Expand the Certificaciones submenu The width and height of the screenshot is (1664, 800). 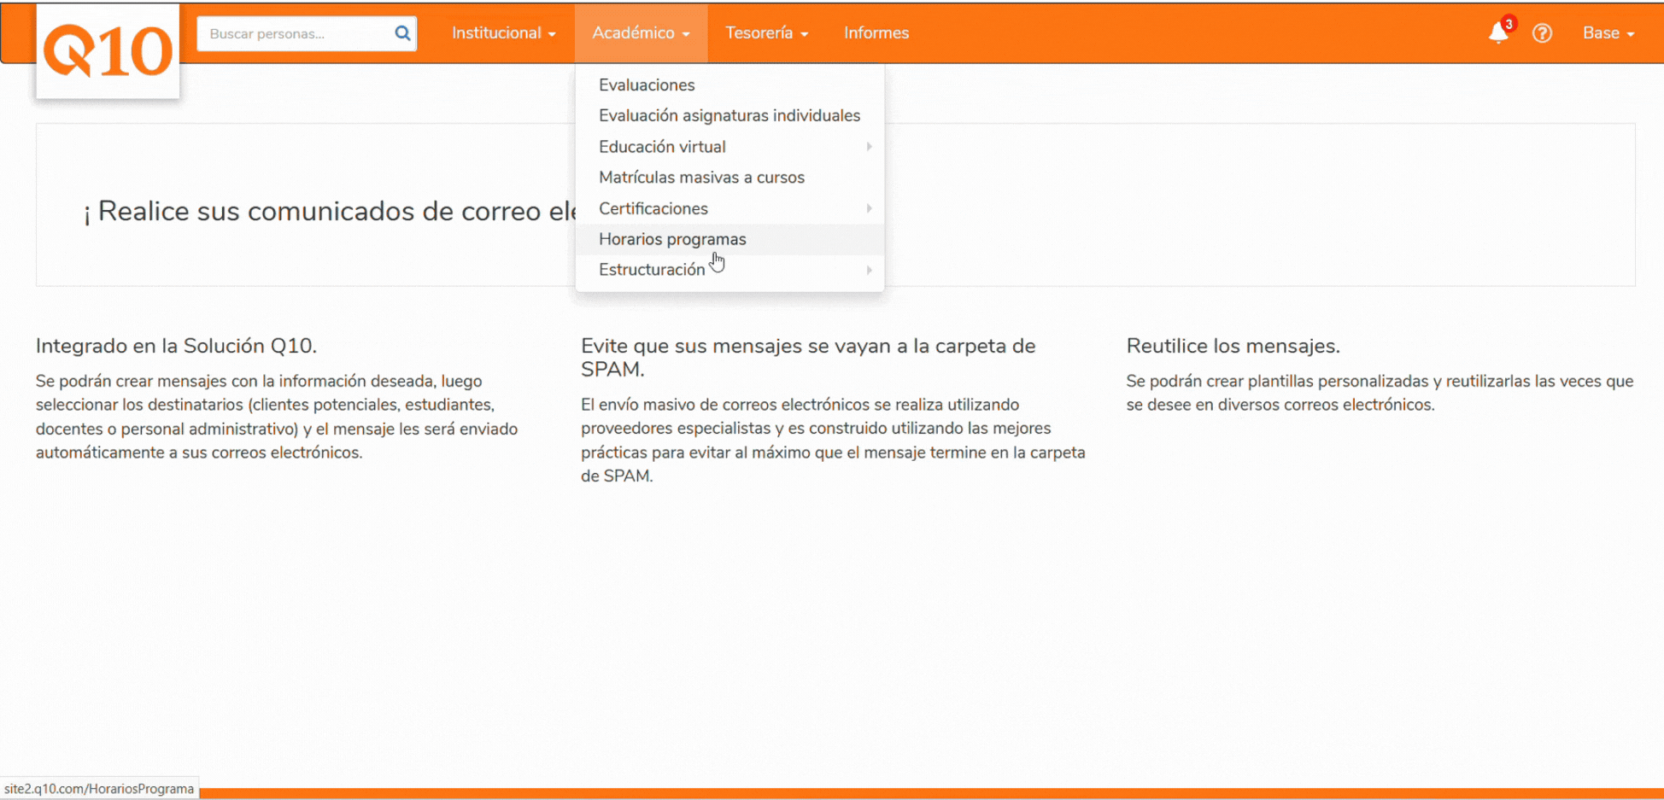[x=729, y=208]
